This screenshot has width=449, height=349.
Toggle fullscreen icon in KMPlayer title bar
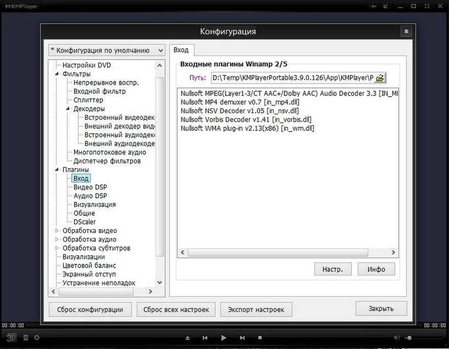coord(427,6)
